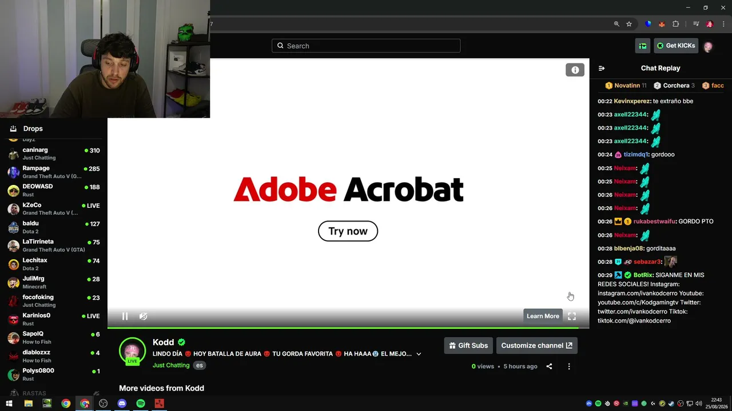
Task: Click the browser zoom magnifier icon
Action: [x=616, y=24]
